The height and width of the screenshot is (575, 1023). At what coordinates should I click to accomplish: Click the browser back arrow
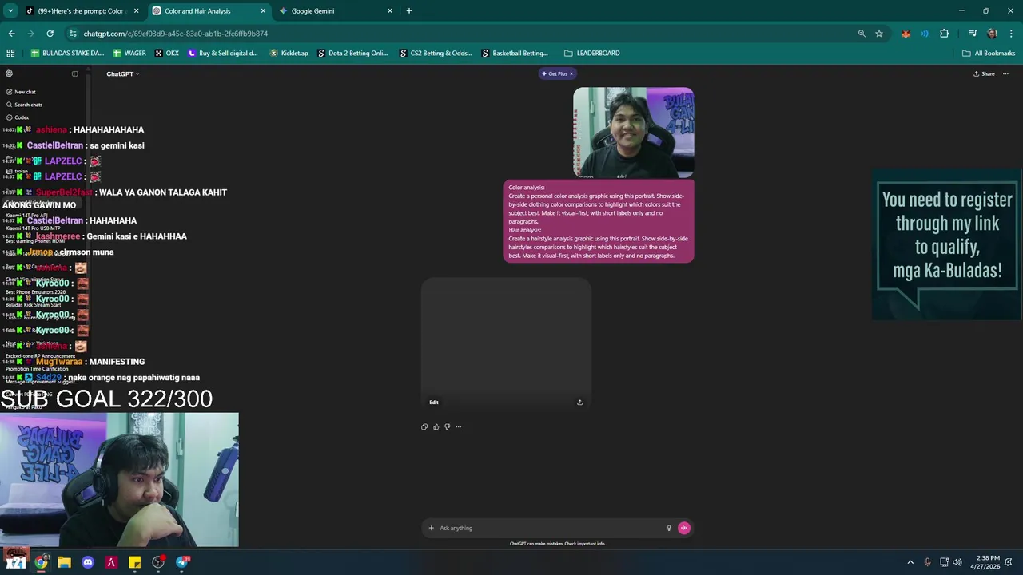(11, 34)
